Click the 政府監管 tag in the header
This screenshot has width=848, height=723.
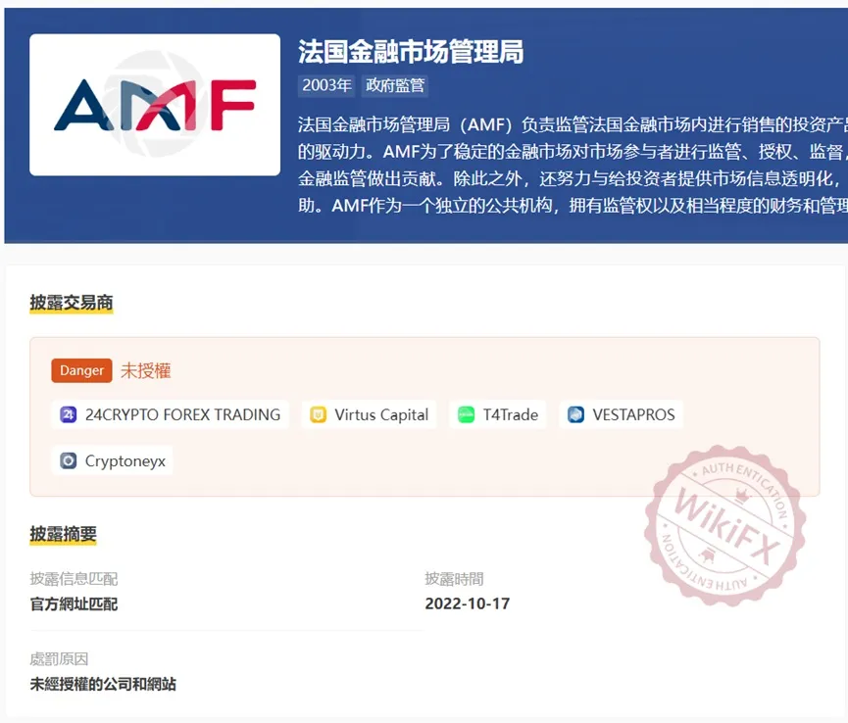395,85
